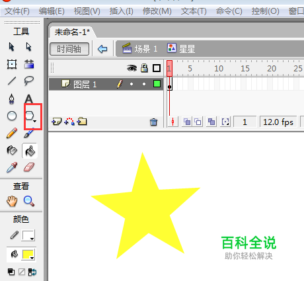This screenshot has width=304, height=281.
Task: Click the Swap Colors icon
Action: coord(32,272)
